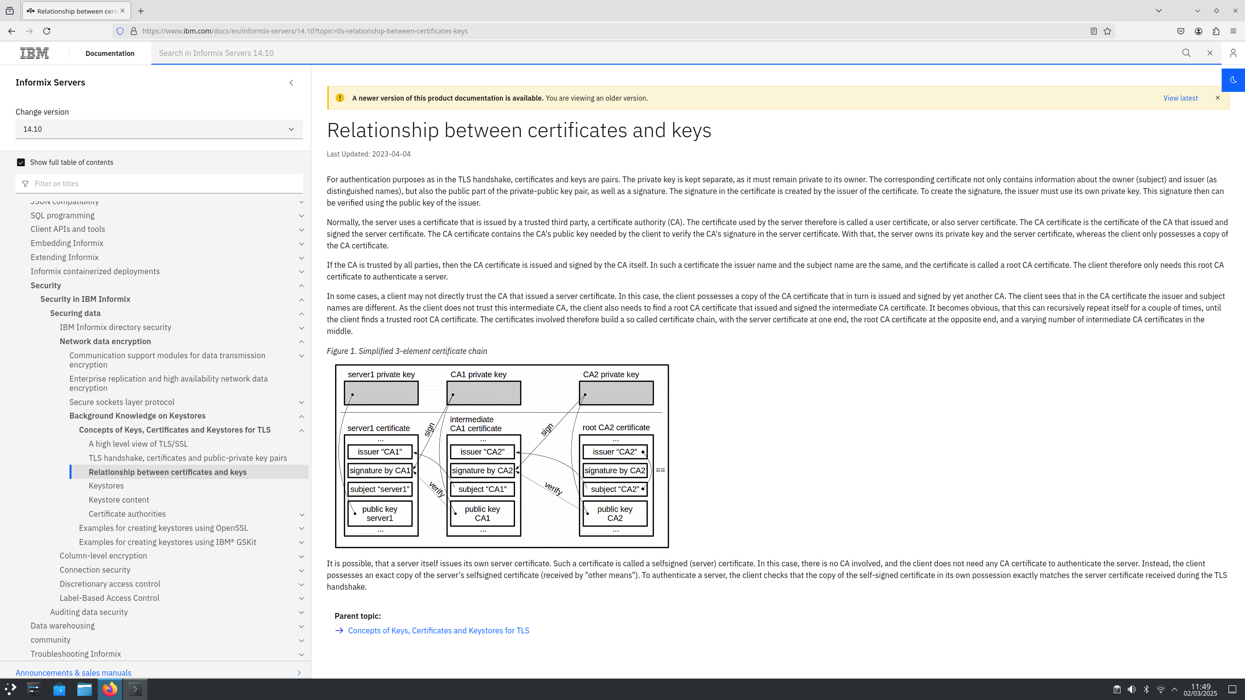Open Data warehousing section

point(63,626)
